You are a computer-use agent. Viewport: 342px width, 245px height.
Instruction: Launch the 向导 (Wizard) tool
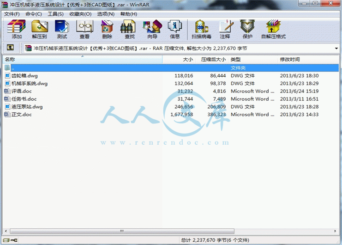point(152,29)
